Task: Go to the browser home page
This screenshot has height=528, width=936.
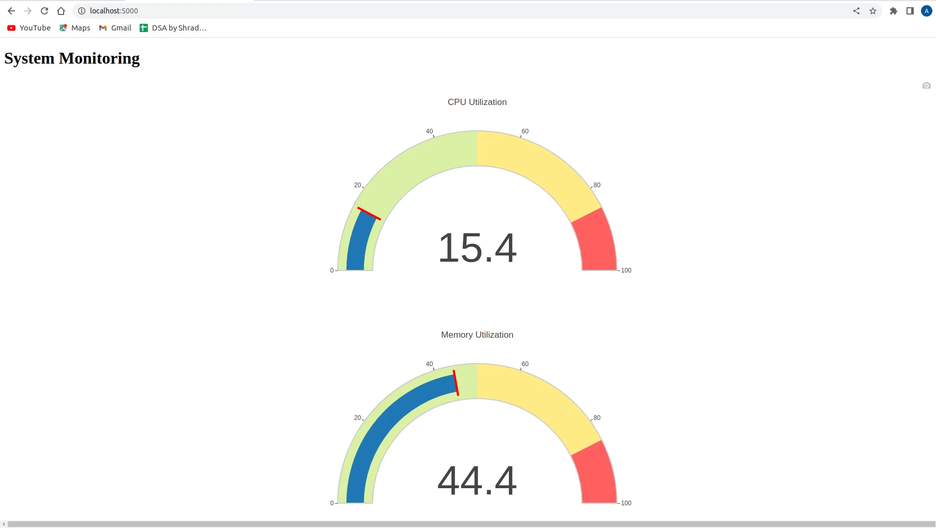Action: pos(61,11)
